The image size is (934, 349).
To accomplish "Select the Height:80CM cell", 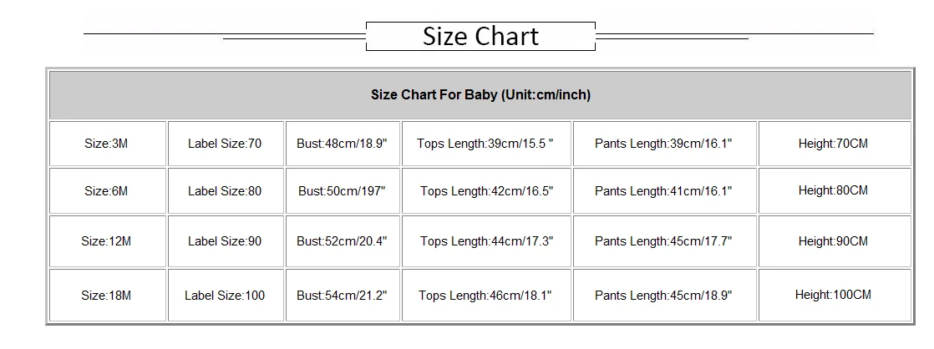I will pyautogui.click(x=834, y=191).
